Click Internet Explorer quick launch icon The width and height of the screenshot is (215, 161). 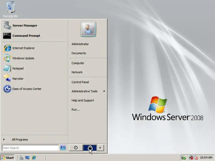[34, 158]
